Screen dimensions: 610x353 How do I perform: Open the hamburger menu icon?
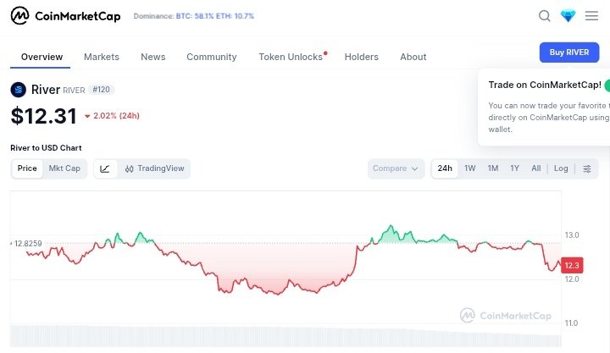[591, 16]
